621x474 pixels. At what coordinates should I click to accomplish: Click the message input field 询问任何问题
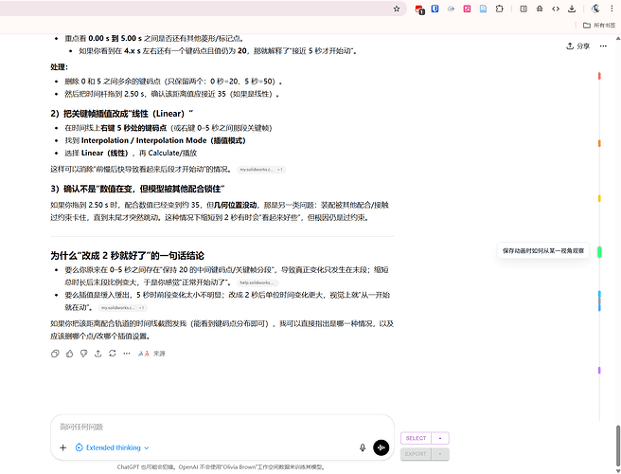pyautogui.click(x=222, y=427)
